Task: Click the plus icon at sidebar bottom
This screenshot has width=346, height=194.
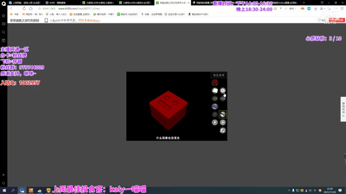Action: [x=3, y=175]
